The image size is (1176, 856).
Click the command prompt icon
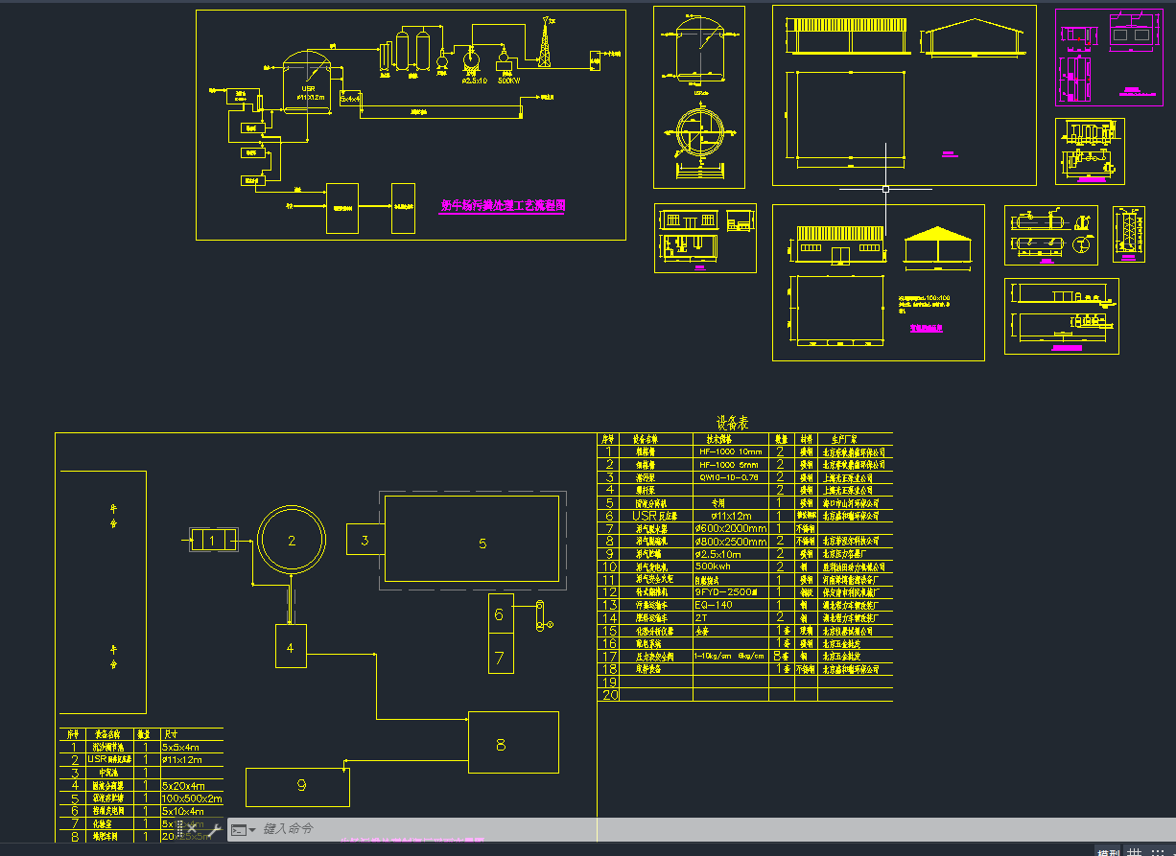(239, 830)
